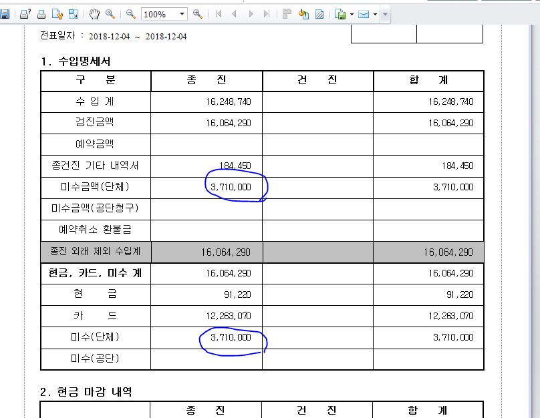
Task: Click the watermark icon
Action: [x=319, y=14]
